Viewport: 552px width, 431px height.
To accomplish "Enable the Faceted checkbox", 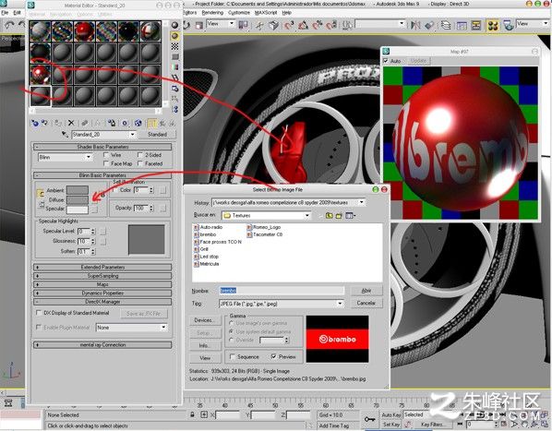I will pyautogui.click(x=140, y=163).
